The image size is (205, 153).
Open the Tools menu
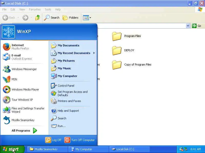(48, 9)
